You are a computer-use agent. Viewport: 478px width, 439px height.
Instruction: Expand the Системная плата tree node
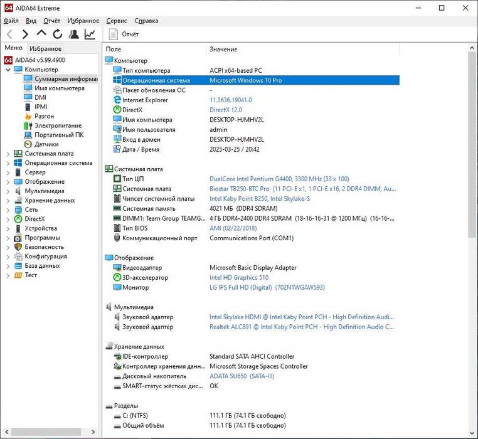[8, 154]
